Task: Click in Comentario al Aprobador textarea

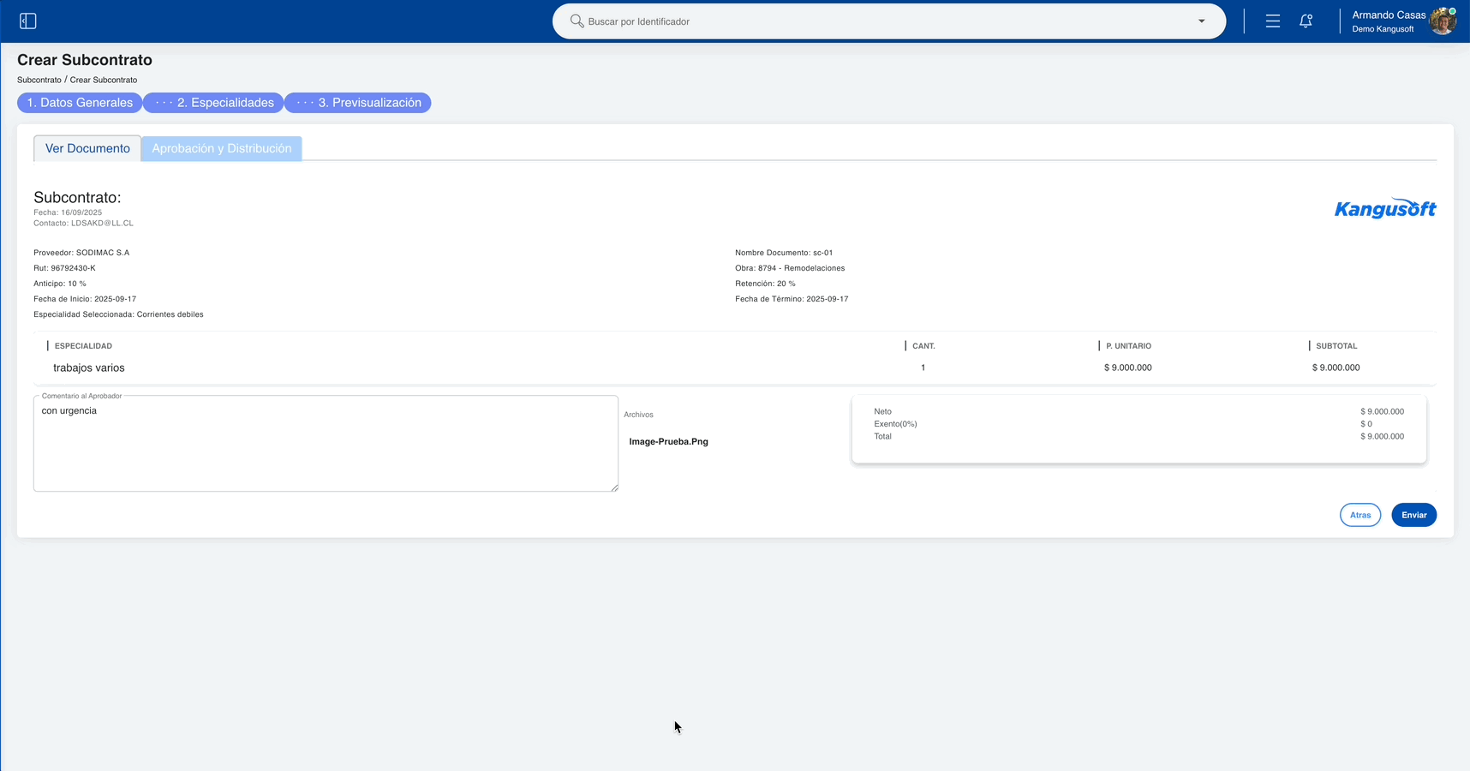Action: 326,444
